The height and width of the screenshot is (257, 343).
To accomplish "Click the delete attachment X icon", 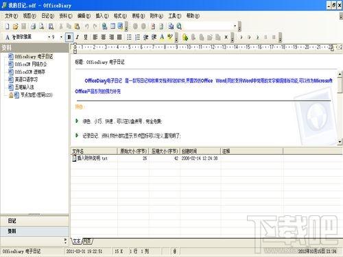I will [226, 37].
